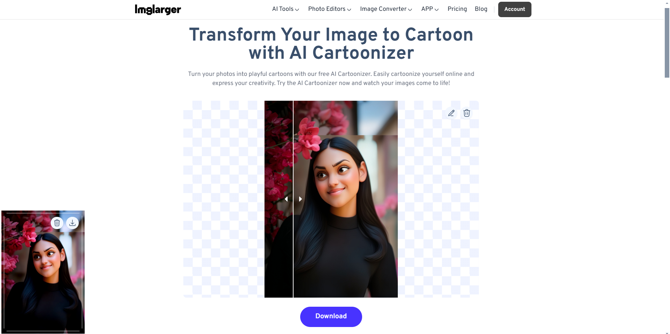Expand the AI Tools dropdown chevron
The image size is (670, 334).
(x=297, y=10)
